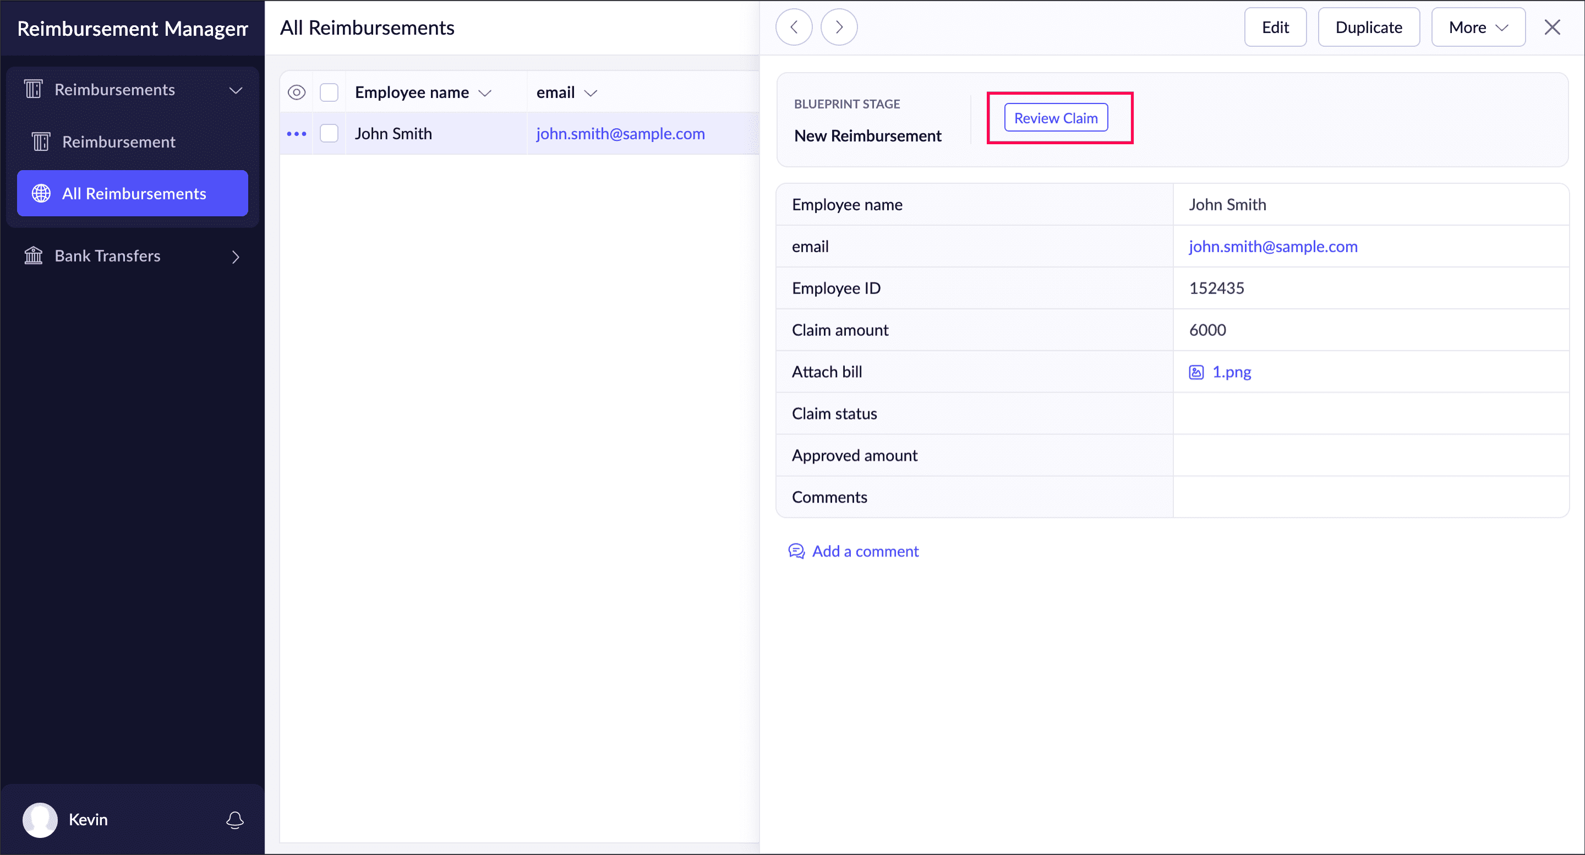Select All Reimbursements in sidebar
Image resolution: width=1585 pixels, height=855 pixels.
coord(133,193)
